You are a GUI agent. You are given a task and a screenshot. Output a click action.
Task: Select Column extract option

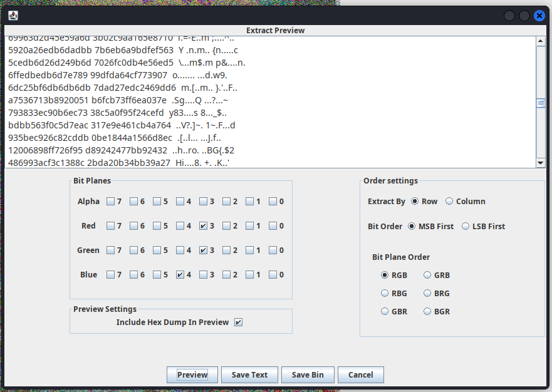pos(449,202)
